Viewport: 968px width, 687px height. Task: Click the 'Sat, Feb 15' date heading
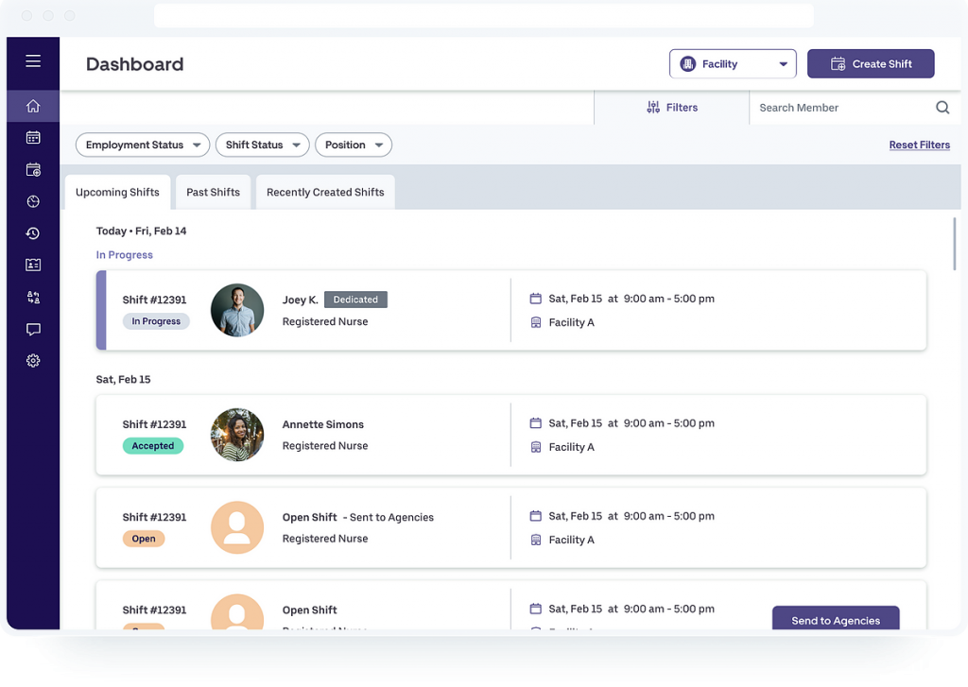pos(124,379)
